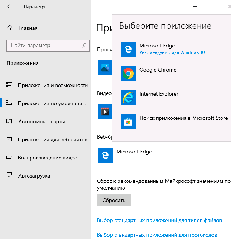Click Рекомендуется для Windows 10 text
This screenshot has height=239, width=239.
[172, 52]
